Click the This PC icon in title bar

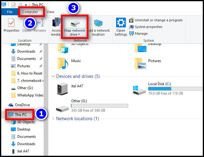4,5
